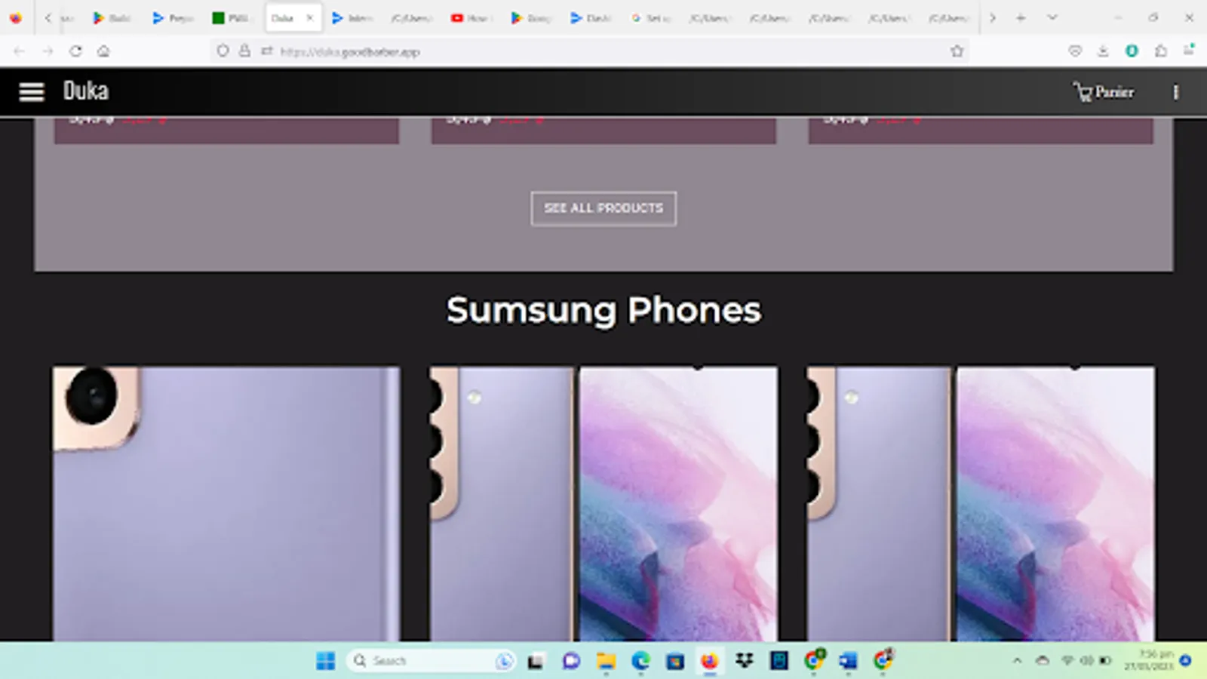The width and height of the screenshot is (1207, 679).
Task: Expand the hidden system tray icons
Action: point(1017,661)
